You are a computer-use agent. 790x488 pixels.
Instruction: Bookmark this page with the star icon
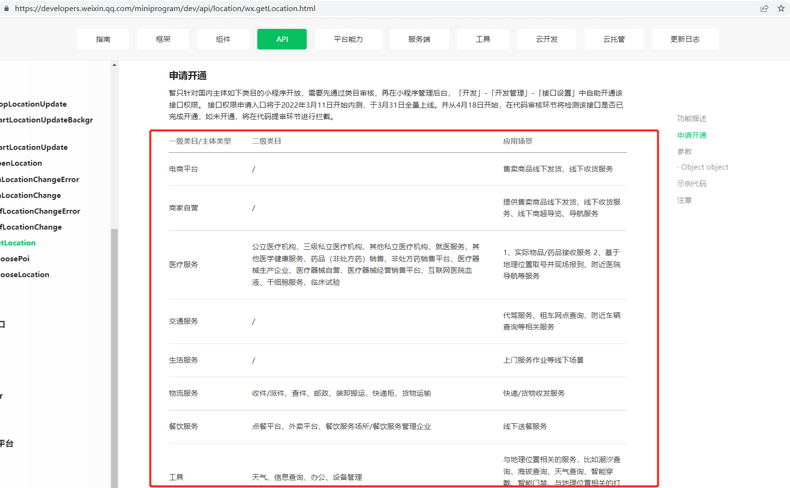781,9
